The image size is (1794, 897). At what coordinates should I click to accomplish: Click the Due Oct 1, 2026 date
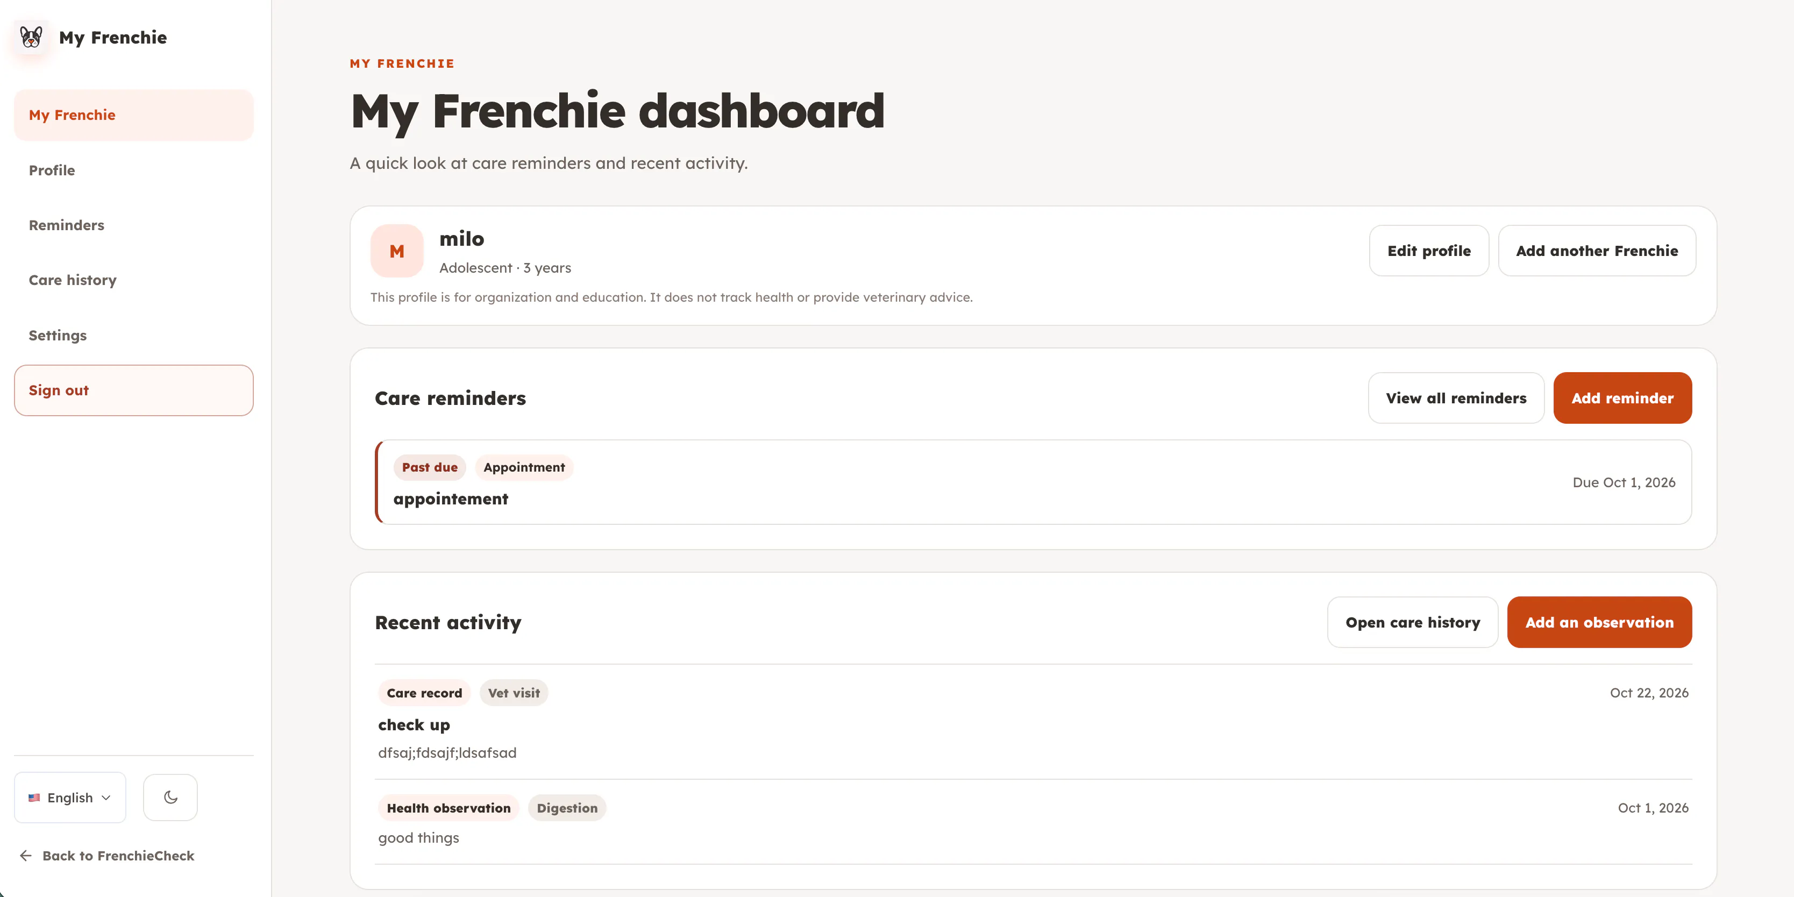point(1624,482)
